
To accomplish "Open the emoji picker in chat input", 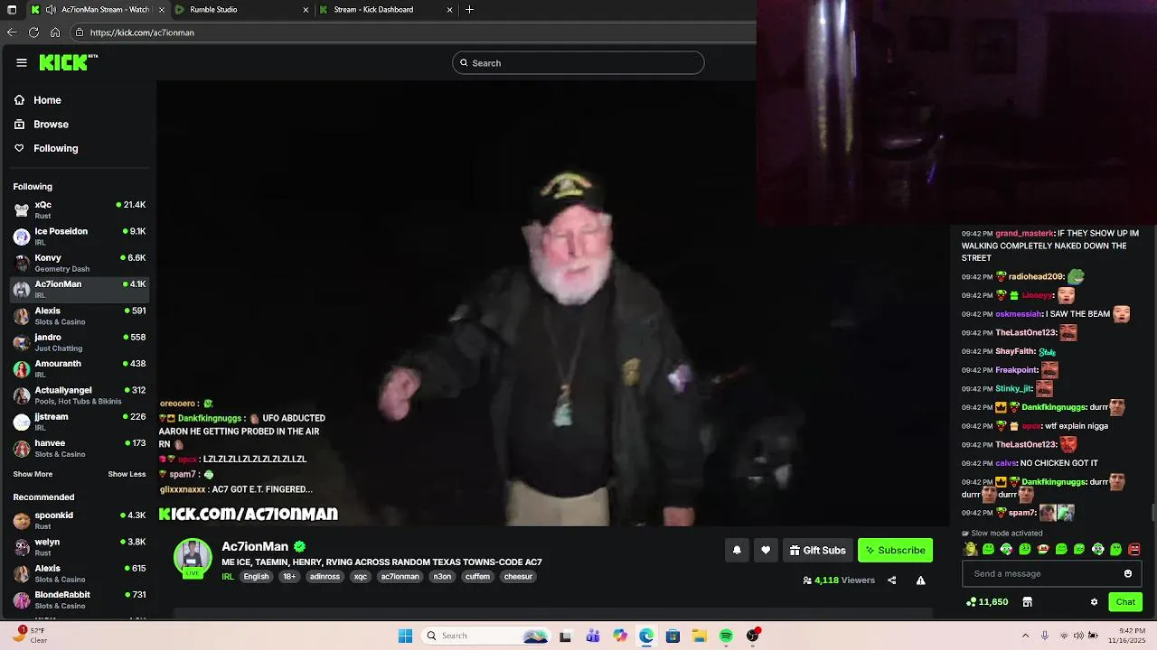I will pyautogui.click(x=1128, y=574).
